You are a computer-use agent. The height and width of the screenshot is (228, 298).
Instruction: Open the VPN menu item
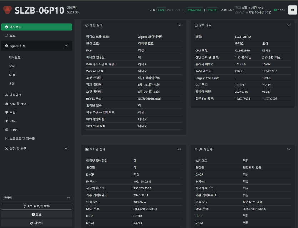36,121
